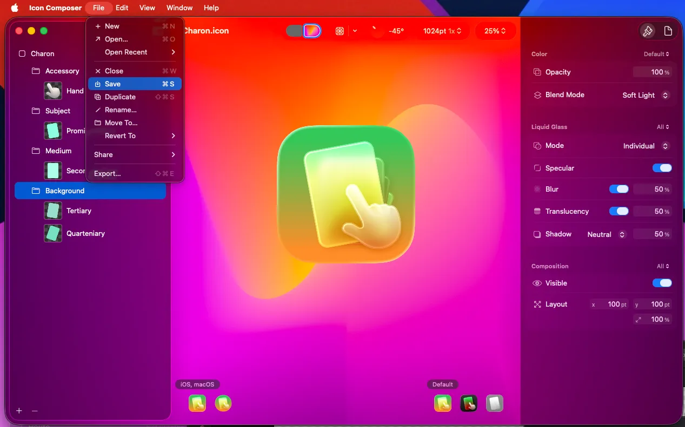Select the Quarteniary layer
This screenshot has width=685, height=427.
click(x=85, y=233)
